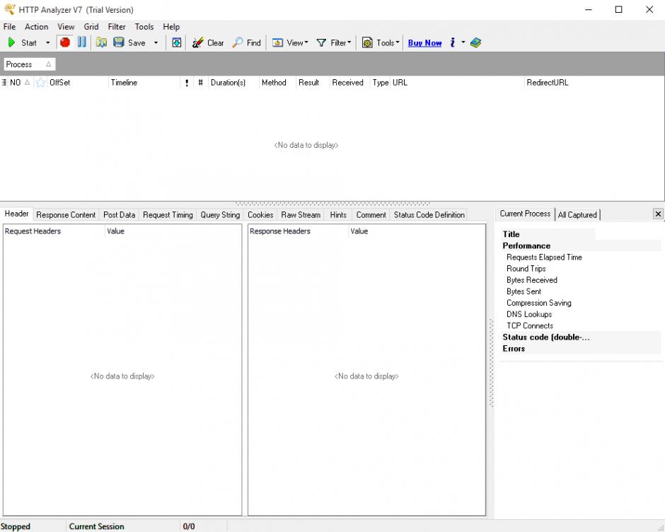Image resolution: width=665 pixels, height=532 pixels.
Task: Toggle the auto-scroll down-arrow icon
Action: click(x=176, y=42)
